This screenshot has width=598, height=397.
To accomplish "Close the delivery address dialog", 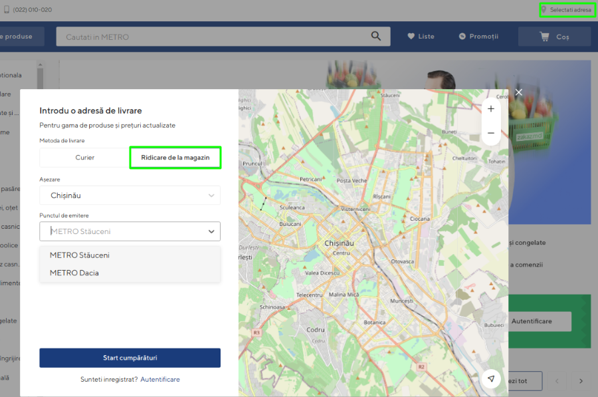I will pos(519,92).
